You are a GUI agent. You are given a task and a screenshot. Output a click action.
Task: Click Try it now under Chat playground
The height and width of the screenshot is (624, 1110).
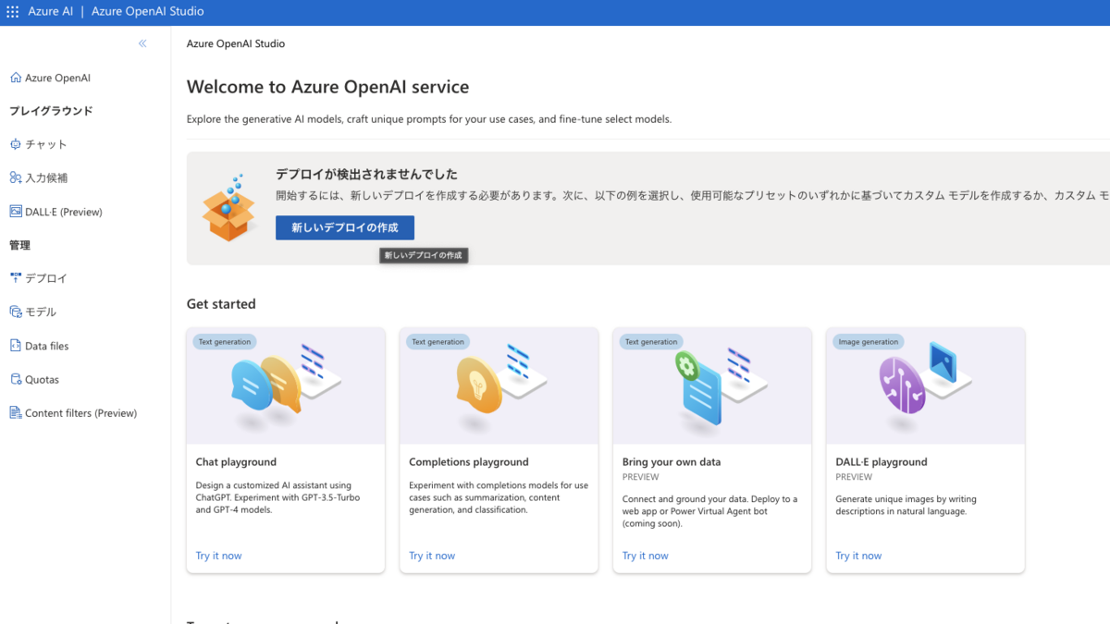pyautogui.click(x=218, y=556)
